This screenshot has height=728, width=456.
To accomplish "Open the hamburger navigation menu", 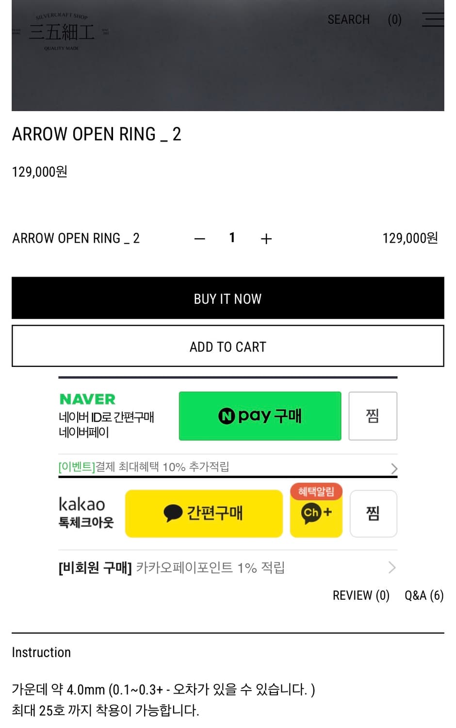I will 433,19.
